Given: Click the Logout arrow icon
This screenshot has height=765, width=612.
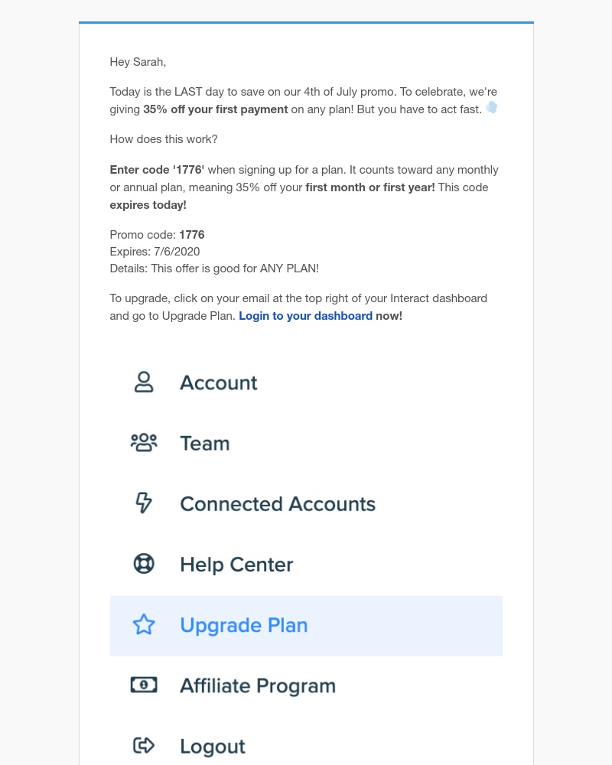Looking at the screenshot, I should (144, 745).
